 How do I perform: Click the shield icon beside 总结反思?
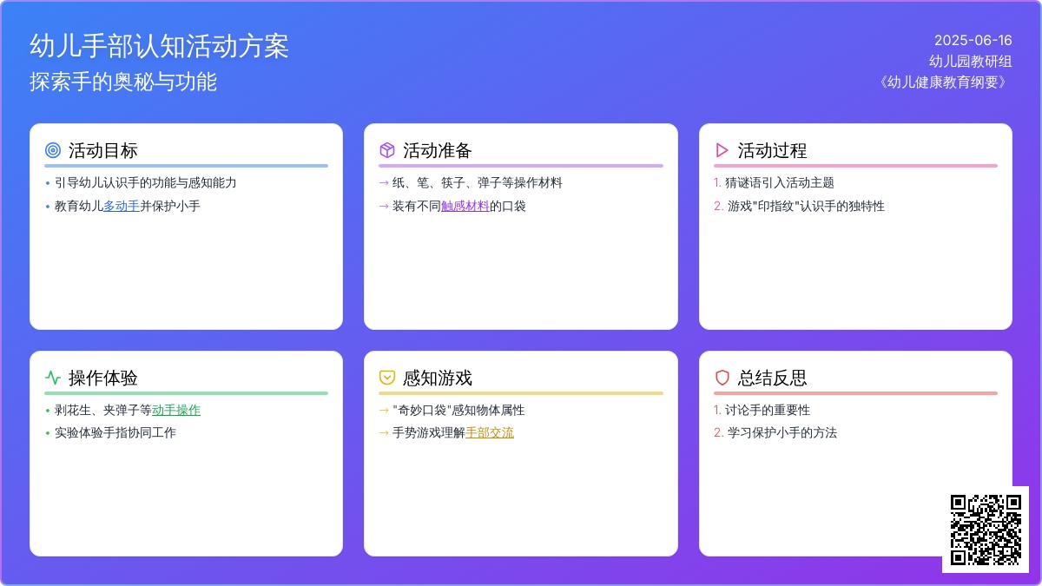(x=722, y=378)
